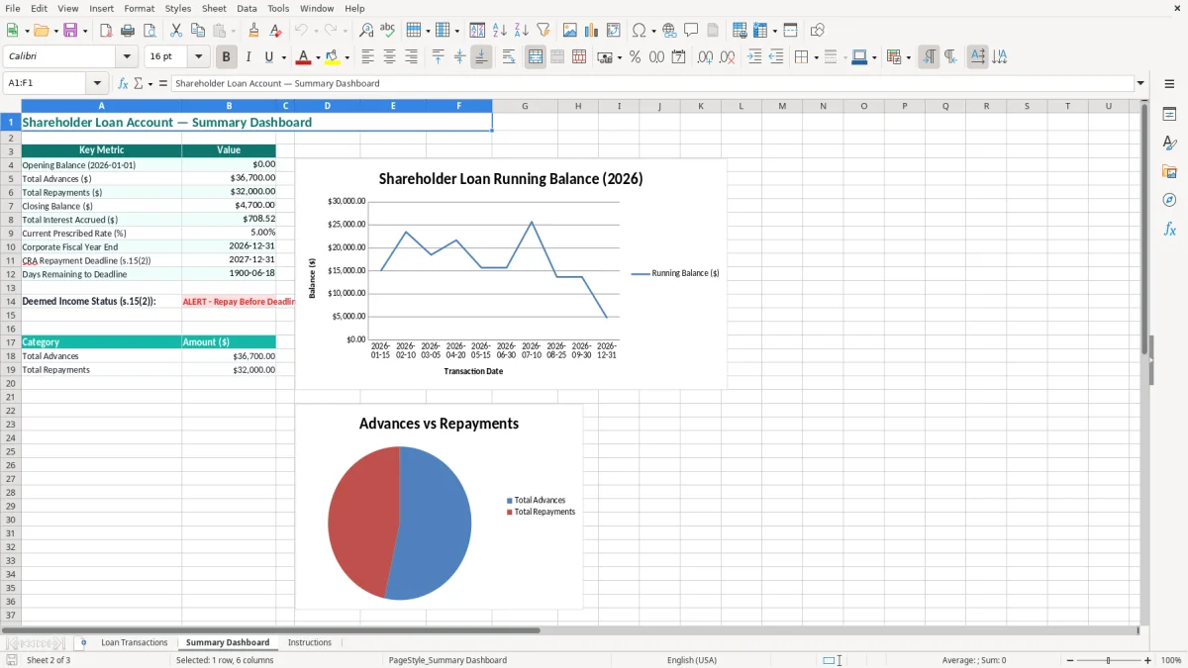Open the background color dropdown arrow

(346, 57)
